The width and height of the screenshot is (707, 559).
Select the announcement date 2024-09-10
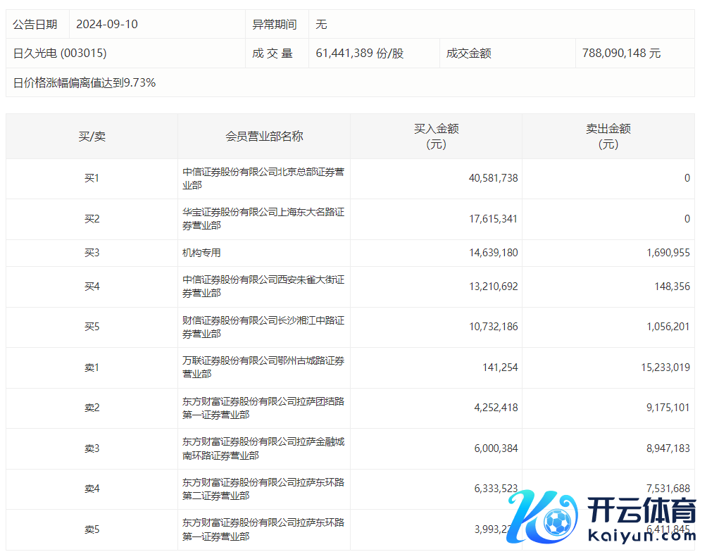coord(107,24)
